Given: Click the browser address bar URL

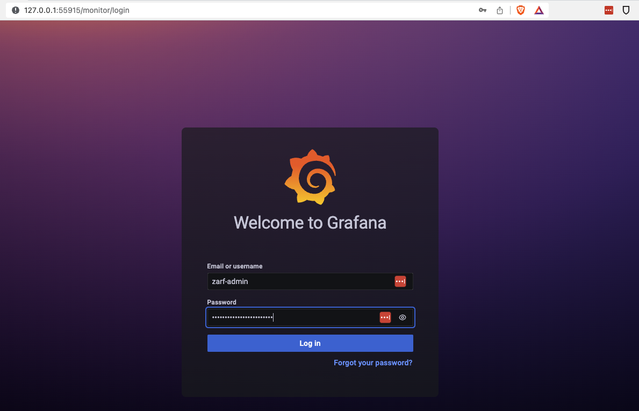Looking at the screenshot, I should coord(77,10).
